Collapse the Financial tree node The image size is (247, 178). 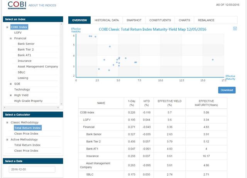(11, 38)
